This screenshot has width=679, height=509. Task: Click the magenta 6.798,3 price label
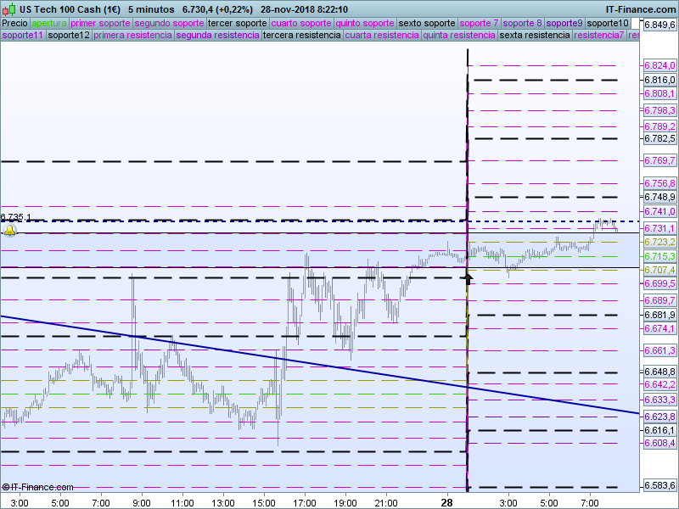pyautogui.click(x=659, y=110)
